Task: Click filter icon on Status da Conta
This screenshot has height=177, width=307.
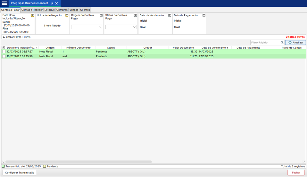Action: point(135,15)
